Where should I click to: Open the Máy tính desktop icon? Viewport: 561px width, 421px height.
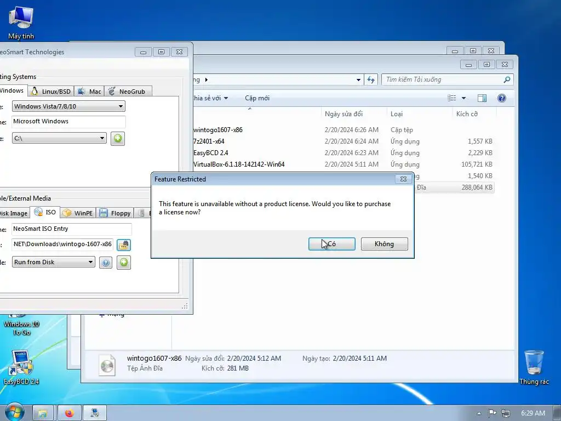click(x=21, y=22)
